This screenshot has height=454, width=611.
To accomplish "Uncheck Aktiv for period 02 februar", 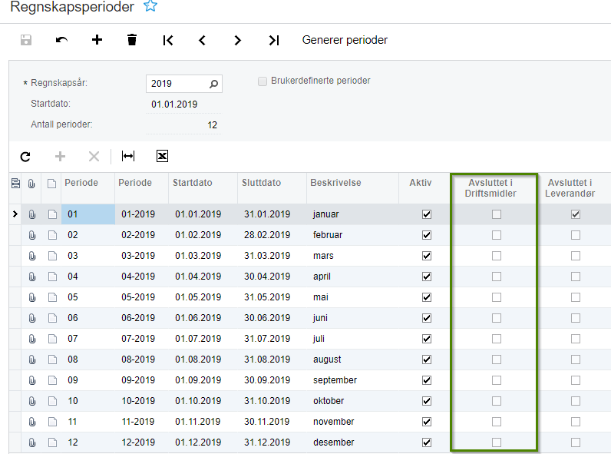I will click(427, 235).
